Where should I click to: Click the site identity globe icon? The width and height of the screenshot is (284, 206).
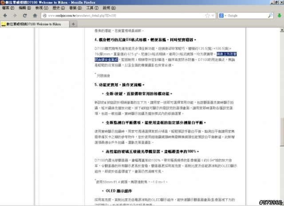coord(44,16)
